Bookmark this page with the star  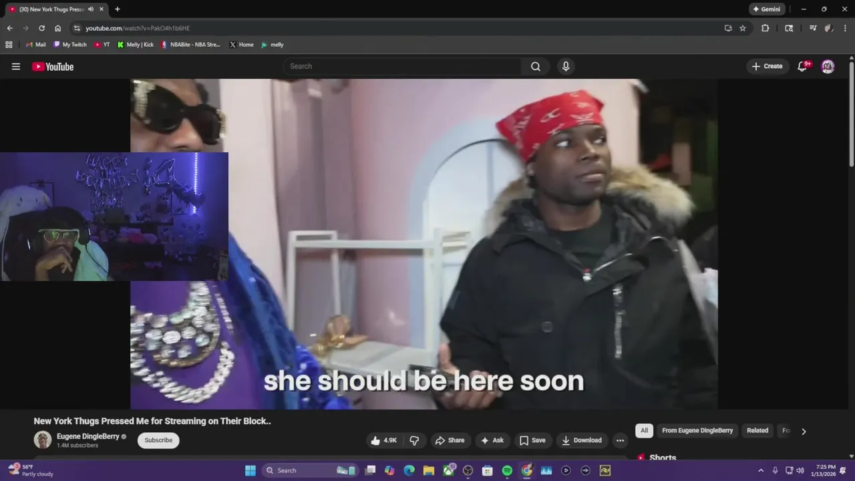[x=743, y=28]
